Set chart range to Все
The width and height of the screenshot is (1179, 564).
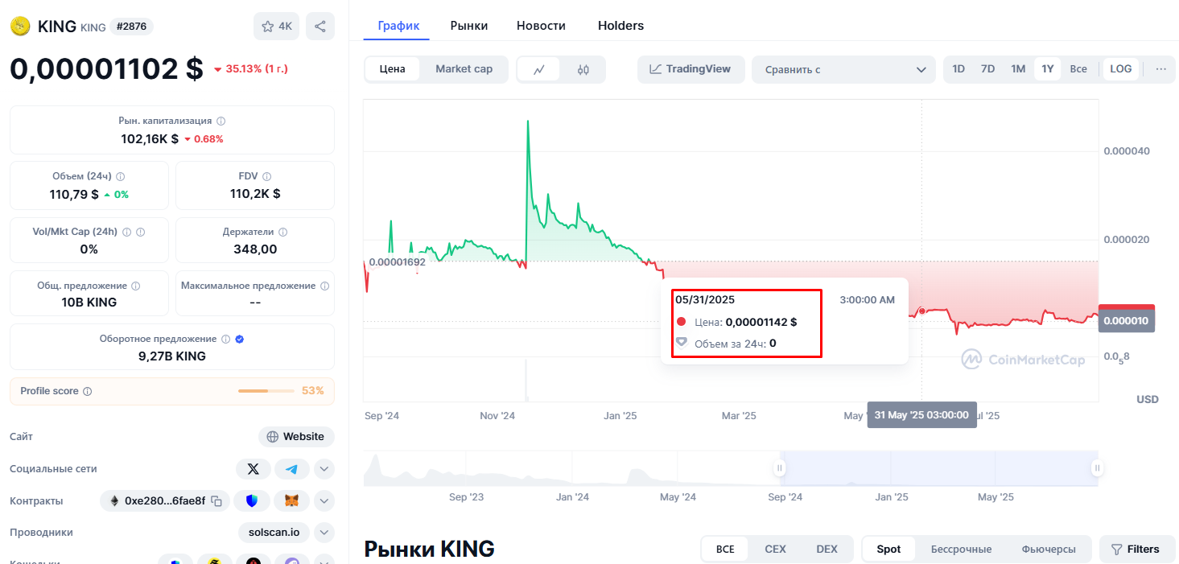point(1078,69)
